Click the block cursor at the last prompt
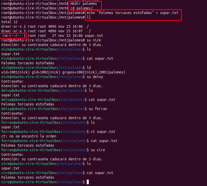Image resolution: width=207 pixels, height=186 pixels. pos(88,182)
